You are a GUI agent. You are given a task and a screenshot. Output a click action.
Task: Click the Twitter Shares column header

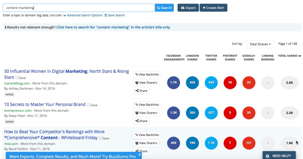(x=211, y=58)
